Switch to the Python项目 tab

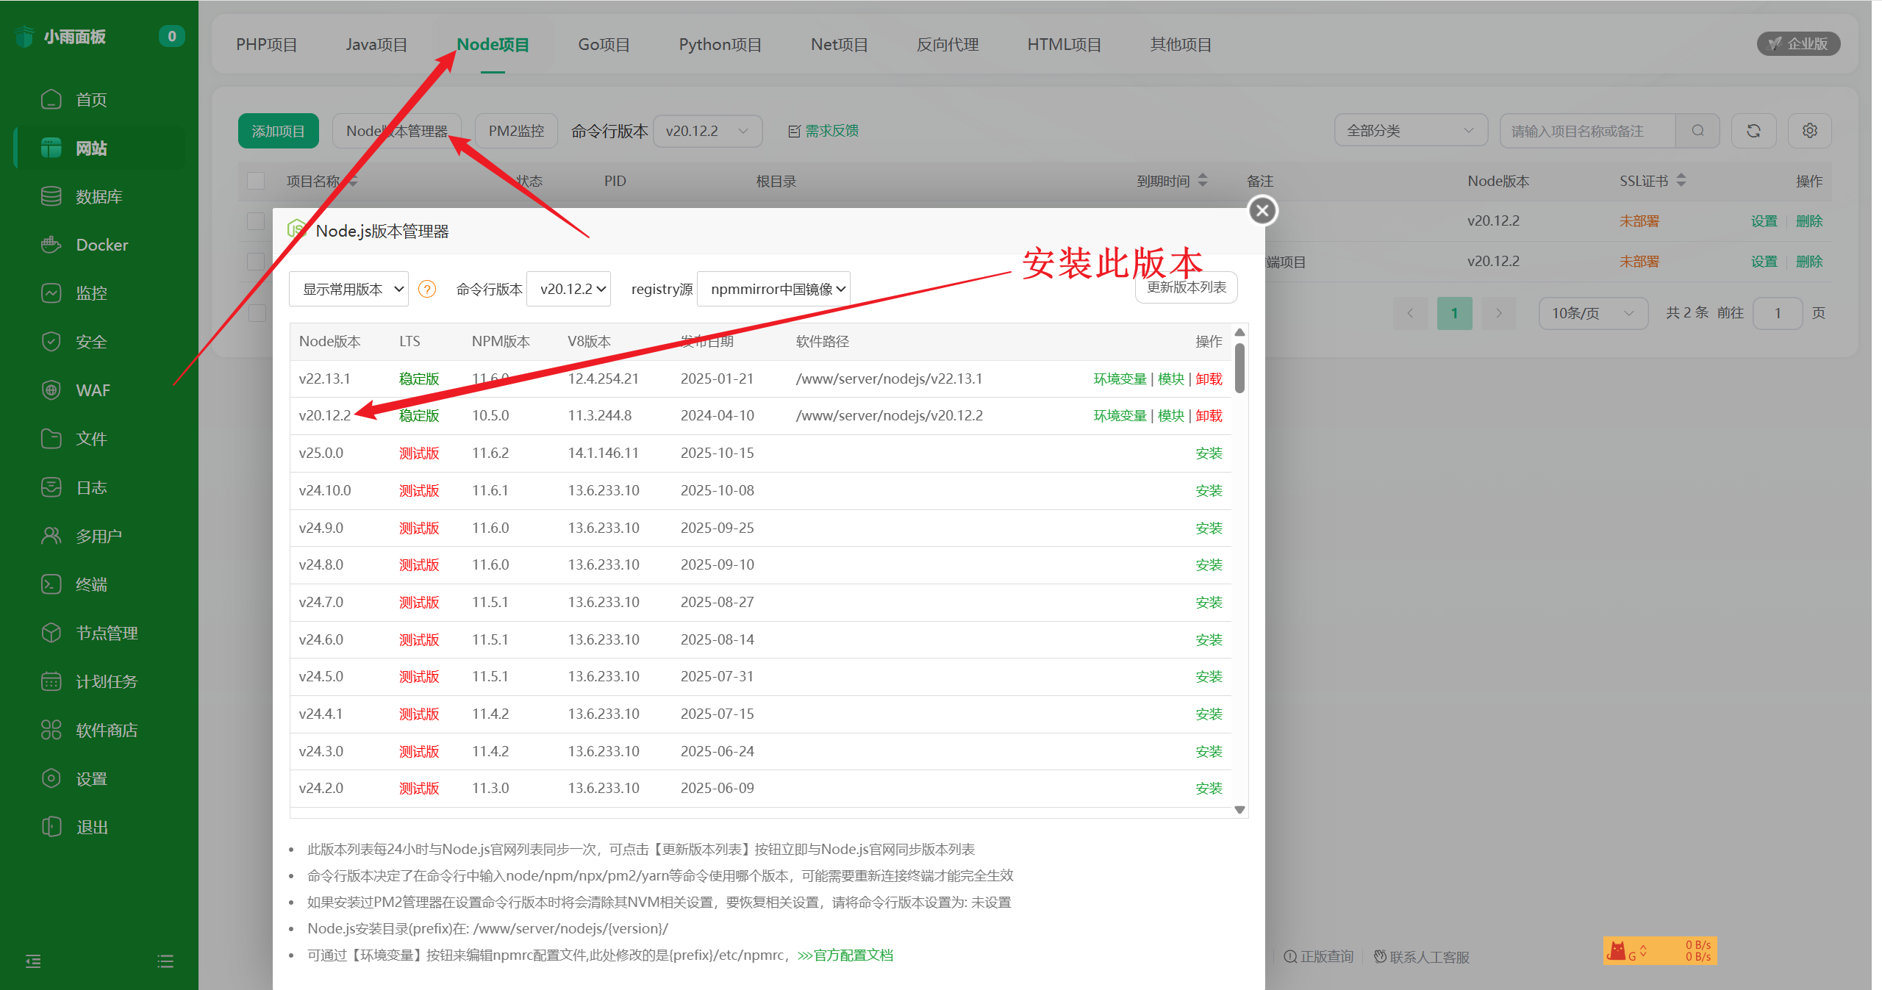(x=720, y=45)
